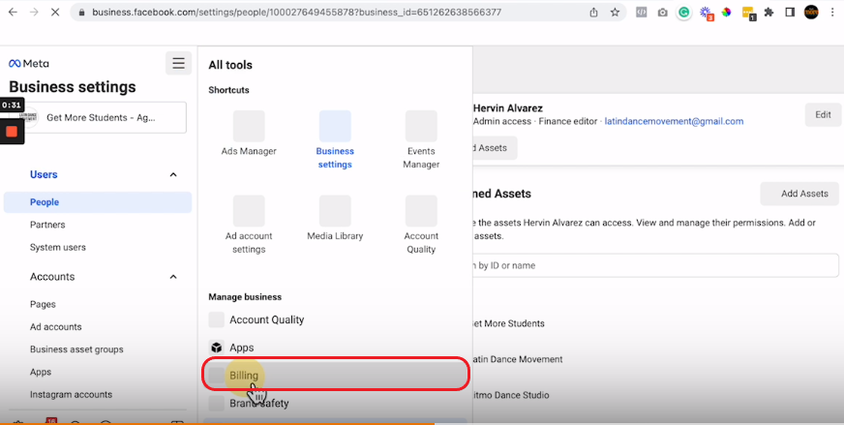Open Ads Manager shortcut icon
This screenshot has height=425, width=844.
click(249, 126)
